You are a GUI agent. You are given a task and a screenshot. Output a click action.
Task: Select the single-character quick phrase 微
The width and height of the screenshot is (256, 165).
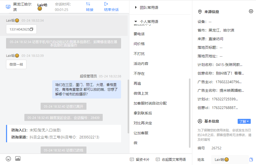pyautogui.click(x=135, y=143)
